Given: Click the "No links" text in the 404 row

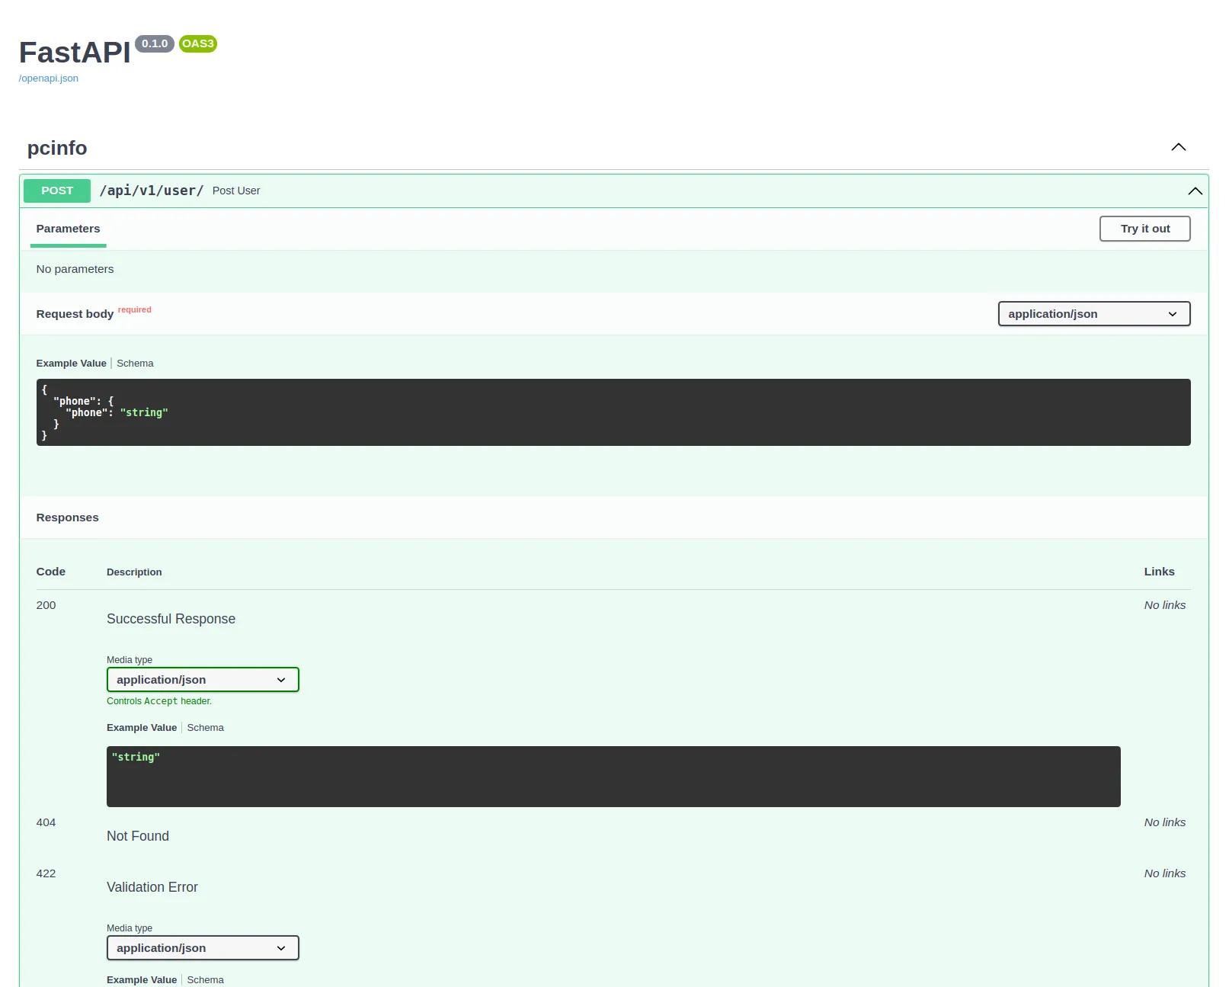Looking at the screenshot, I should 1164,822.
